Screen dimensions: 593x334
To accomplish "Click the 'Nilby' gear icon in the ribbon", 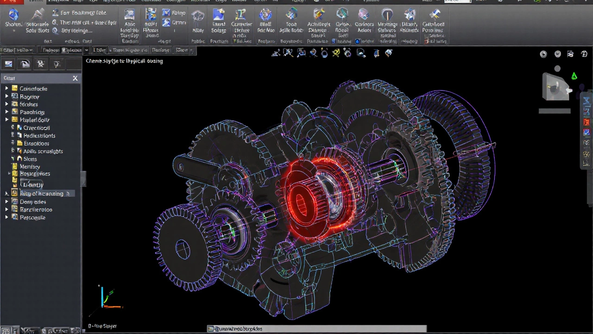I will pos(198,17).
